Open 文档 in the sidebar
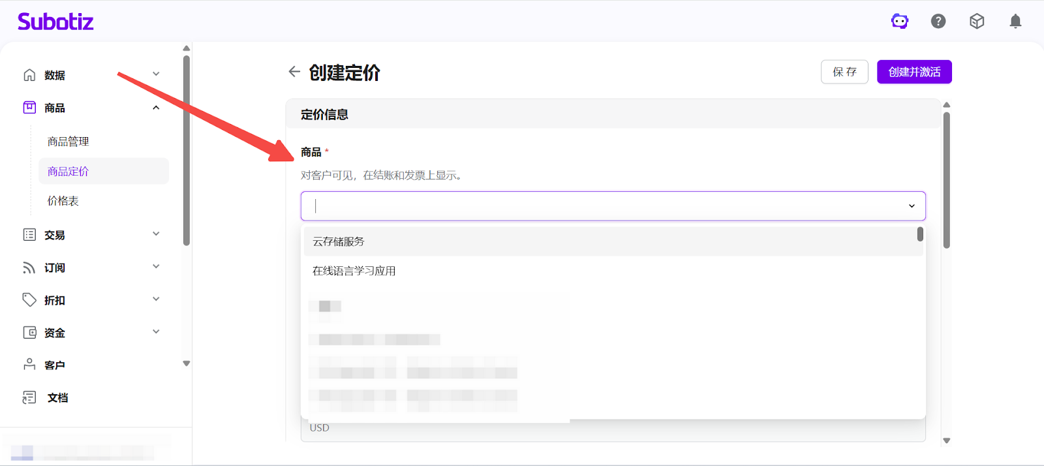This screenshot has width=1044, height=466. pos(57,397)
